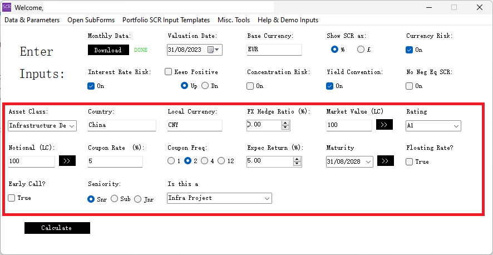Click the SCR app icon in title bar

coord(7,7)
